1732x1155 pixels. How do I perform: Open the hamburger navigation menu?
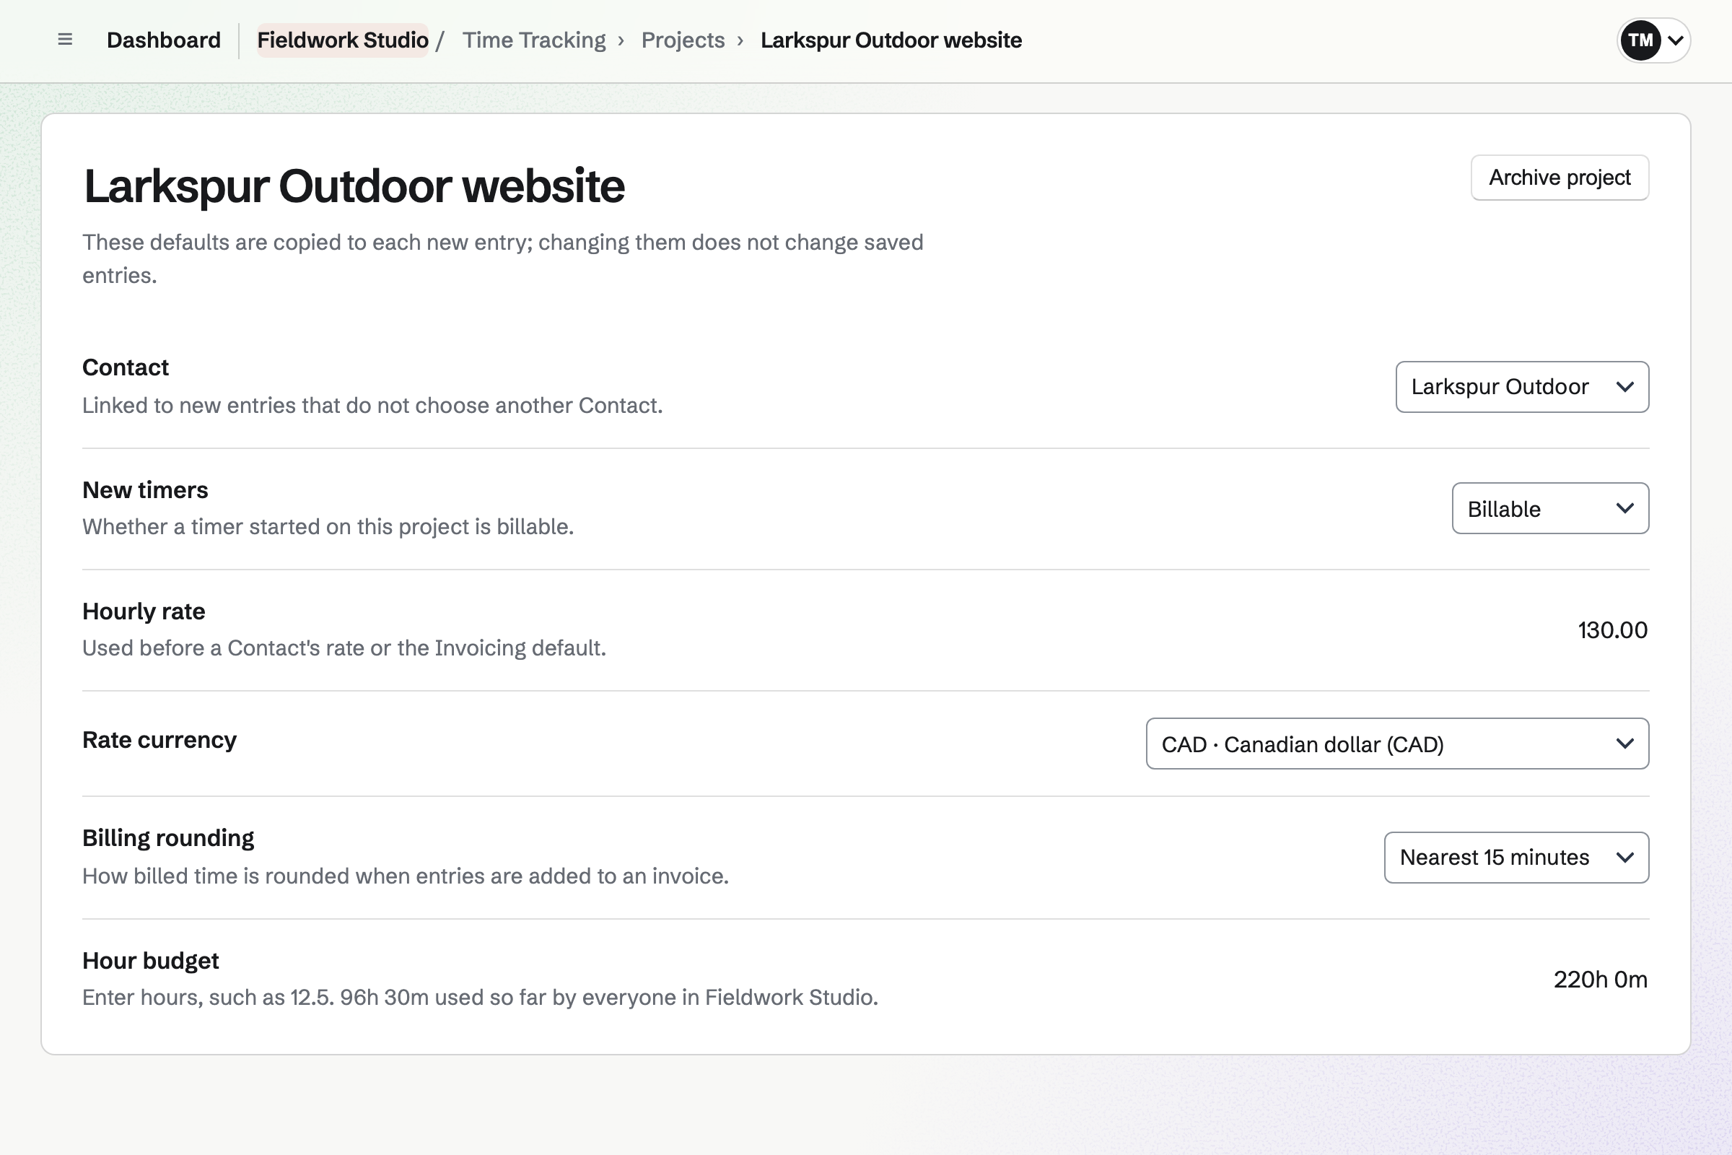click(x=65, y=40)
